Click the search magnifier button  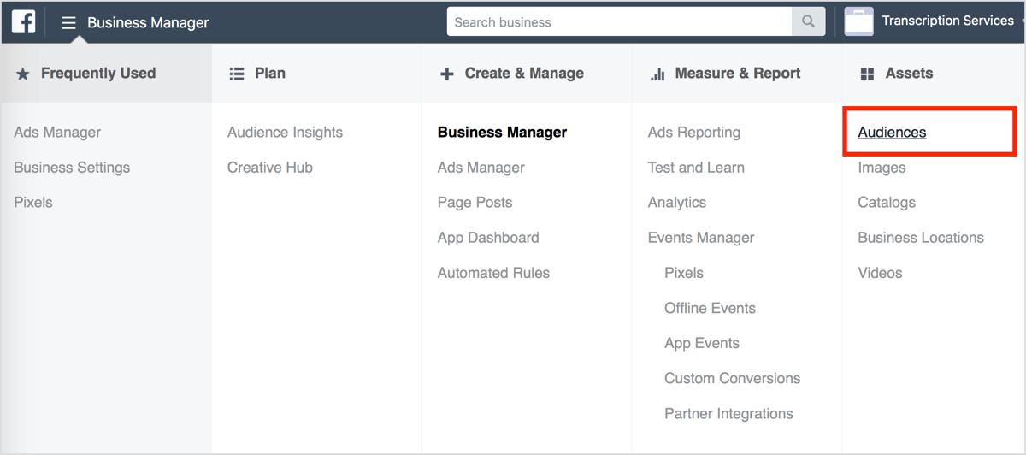[807, 22]
